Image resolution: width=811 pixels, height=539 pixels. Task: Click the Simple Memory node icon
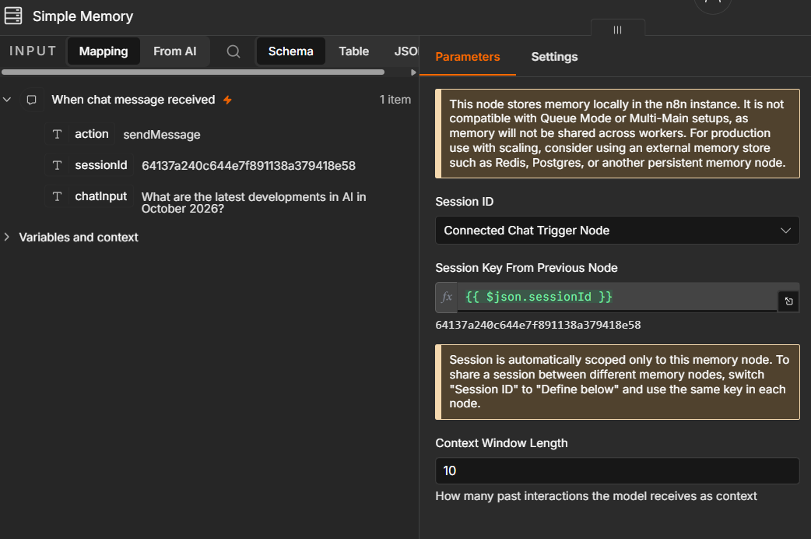[13, 16]
